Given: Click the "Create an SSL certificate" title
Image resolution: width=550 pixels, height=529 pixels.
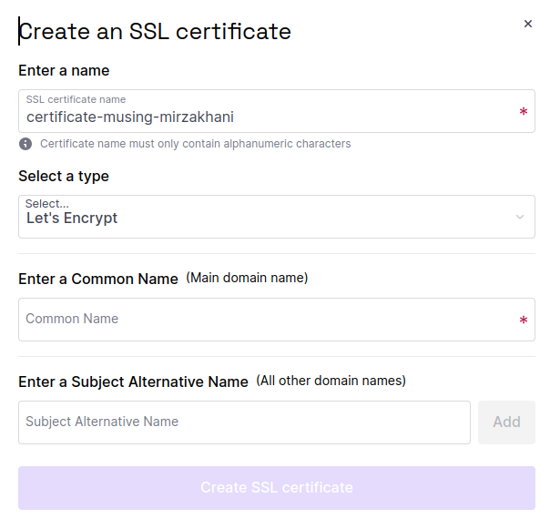Looking at the screenshot, I should click(x=155, y=31).
